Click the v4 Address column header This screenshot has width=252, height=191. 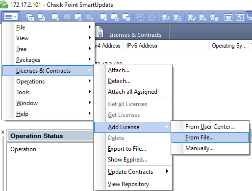point(109,46)
